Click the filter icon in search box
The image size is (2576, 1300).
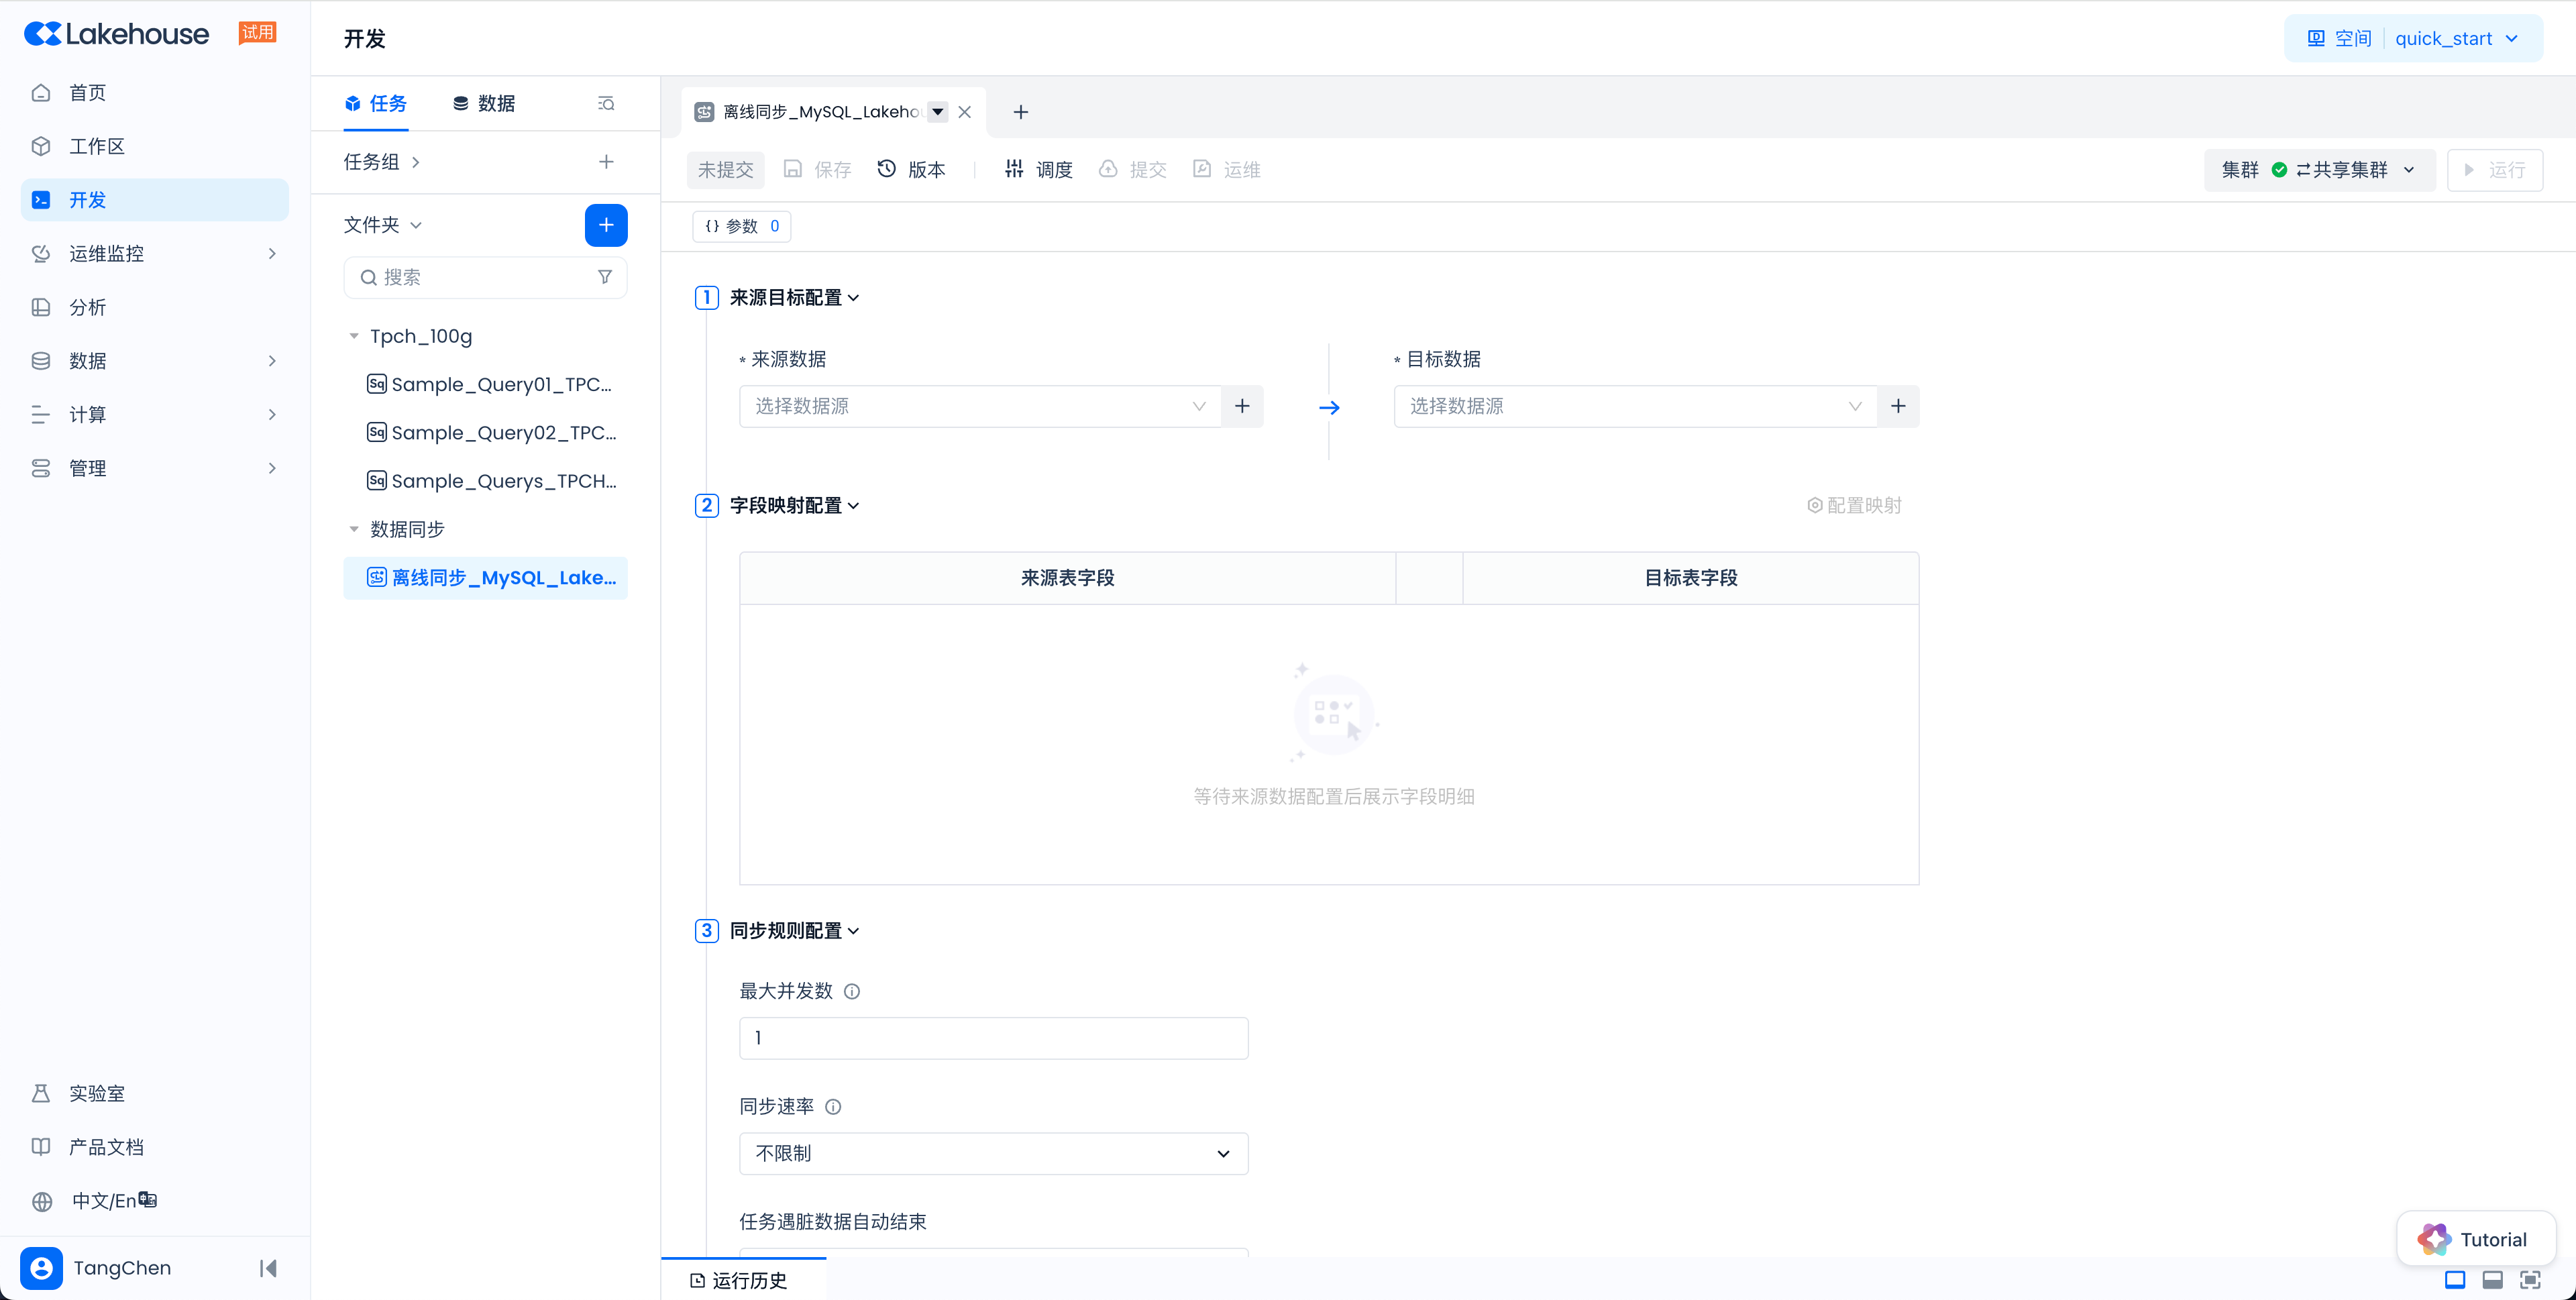pos(604,277)
